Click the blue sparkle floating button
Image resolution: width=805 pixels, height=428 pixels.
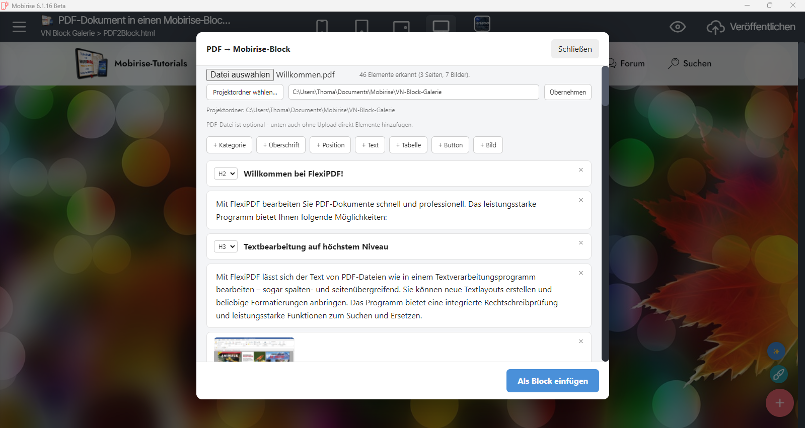tap(776, 351)
